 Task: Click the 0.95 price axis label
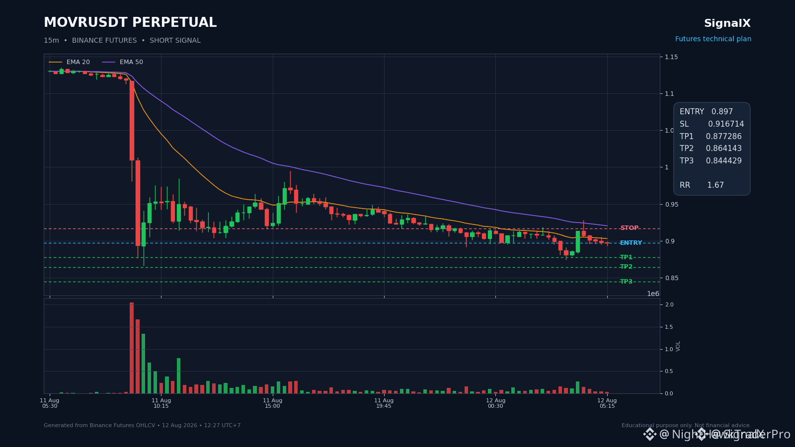point(671,205)
